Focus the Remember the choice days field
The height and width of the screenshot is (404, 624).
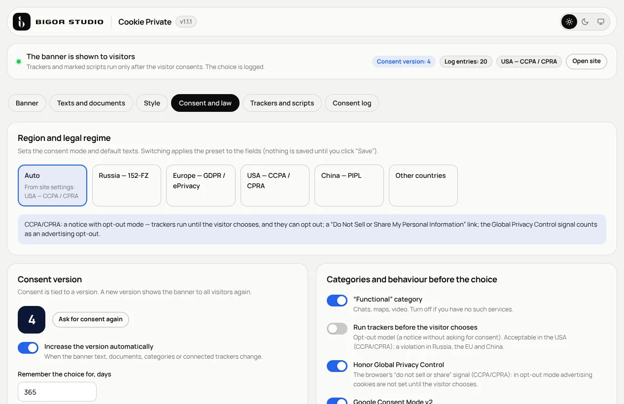click(57, 392)
